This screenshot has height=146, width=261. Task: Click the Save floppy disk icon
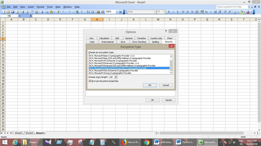[13, 12]
